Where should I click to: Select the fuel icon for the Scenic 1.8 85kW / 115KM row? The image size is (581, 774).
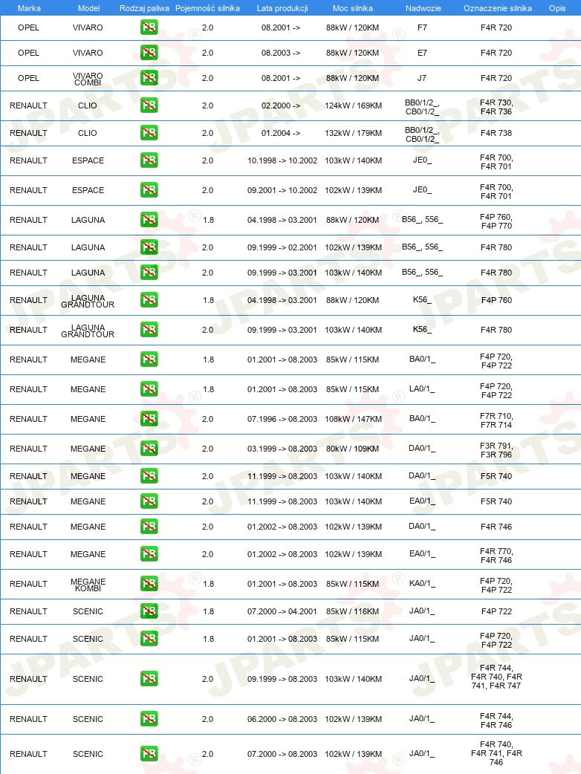coord(149,639)
